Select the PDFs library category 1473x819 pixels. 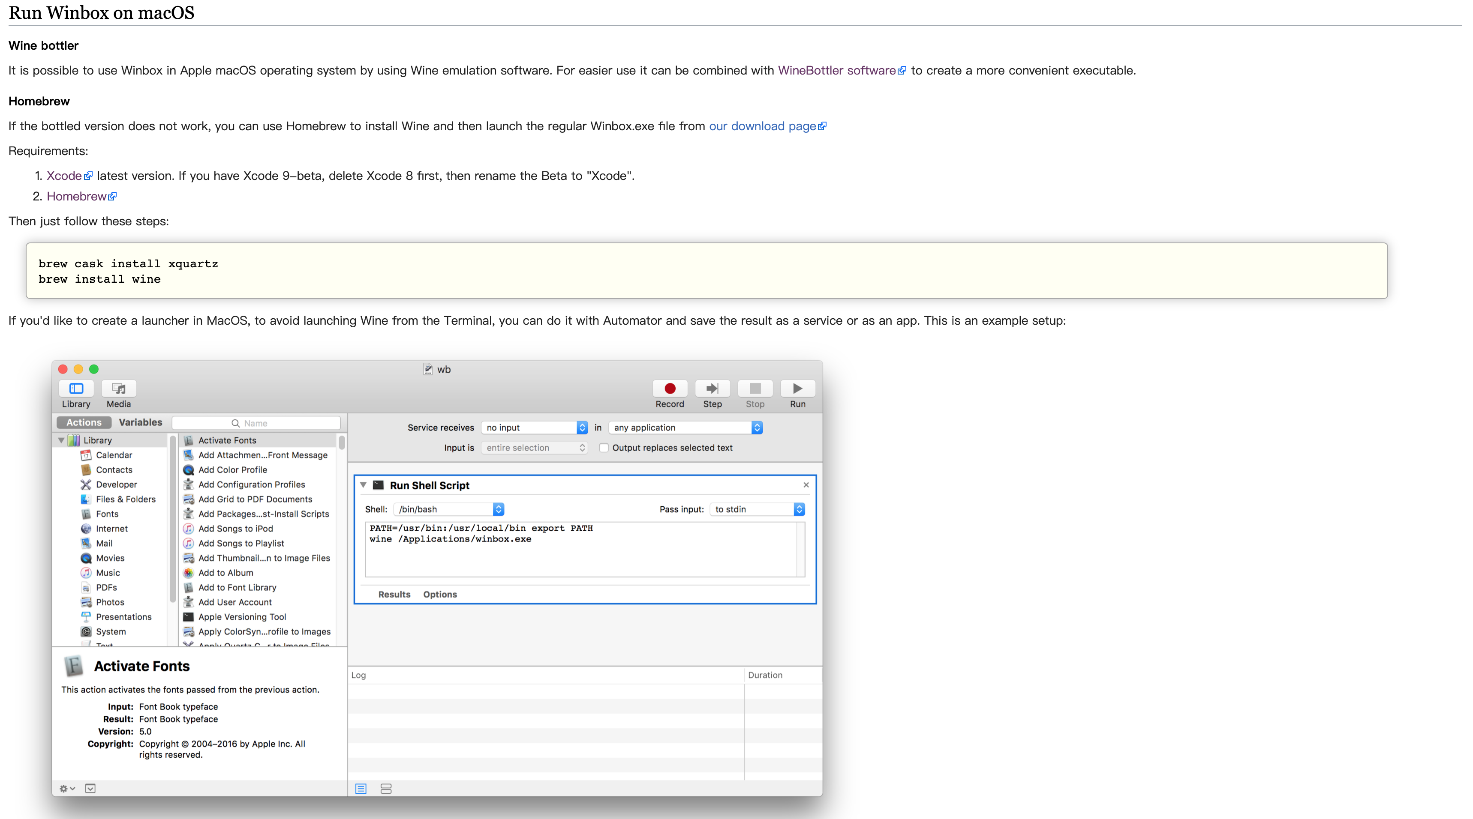point(106,588)
